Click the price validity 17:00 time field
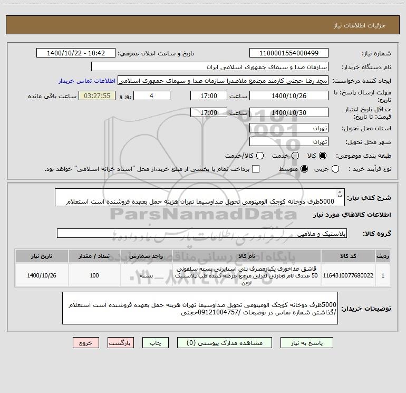Viewport: 406px width, 393px height. [x=209, y=112]
